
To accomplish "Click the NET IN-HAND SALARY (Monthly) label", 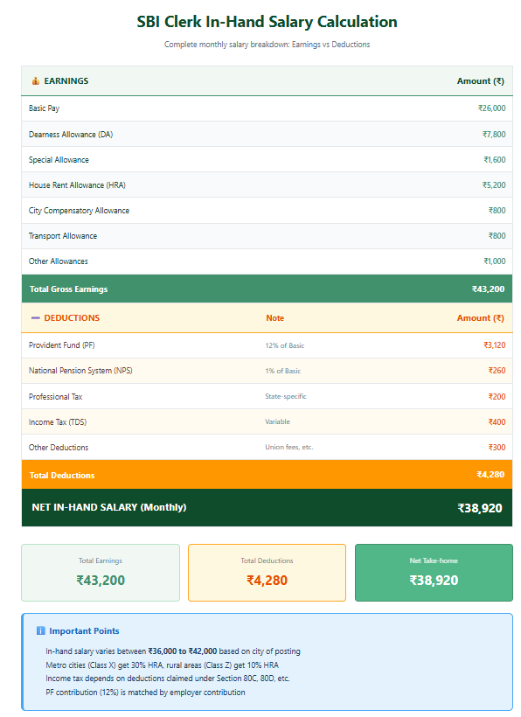I will click(x=108, y=507).
